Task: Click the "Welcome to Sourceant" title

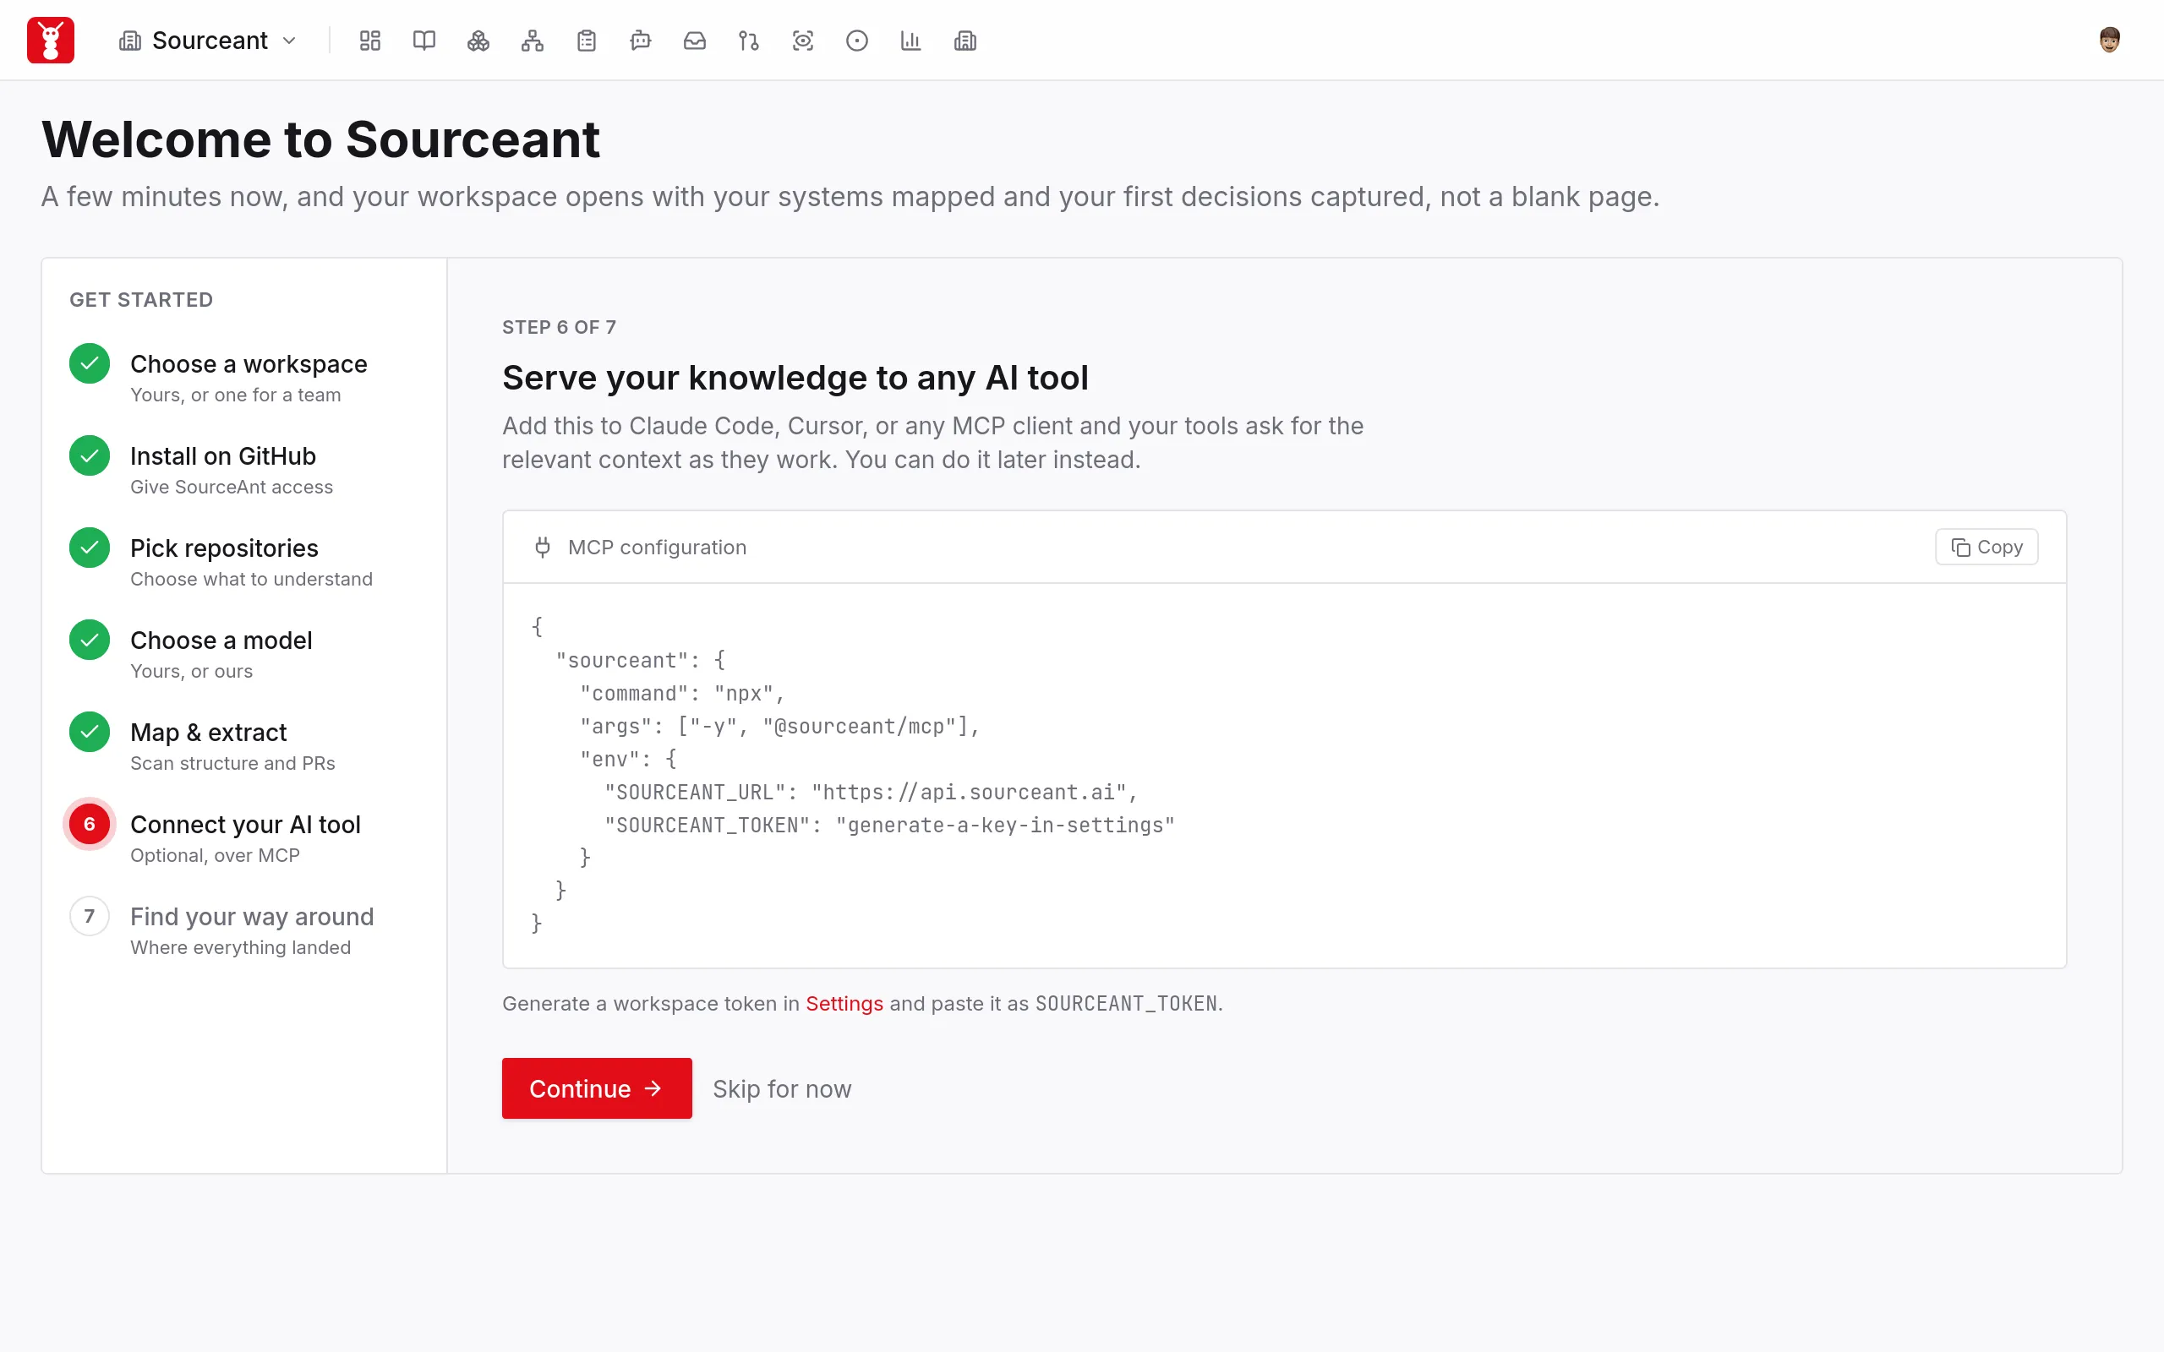Action: pos(320,139)
